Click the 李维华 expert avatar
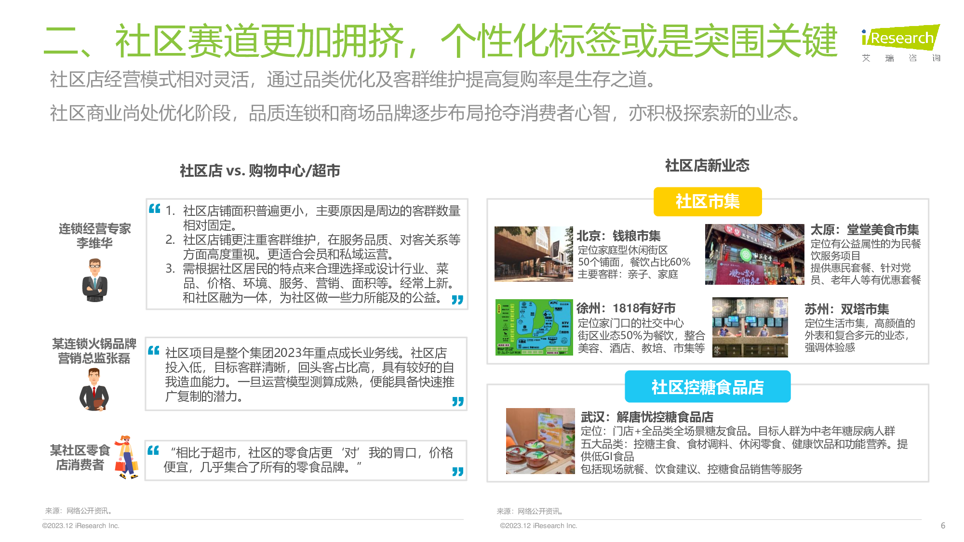 click(95, 280)
